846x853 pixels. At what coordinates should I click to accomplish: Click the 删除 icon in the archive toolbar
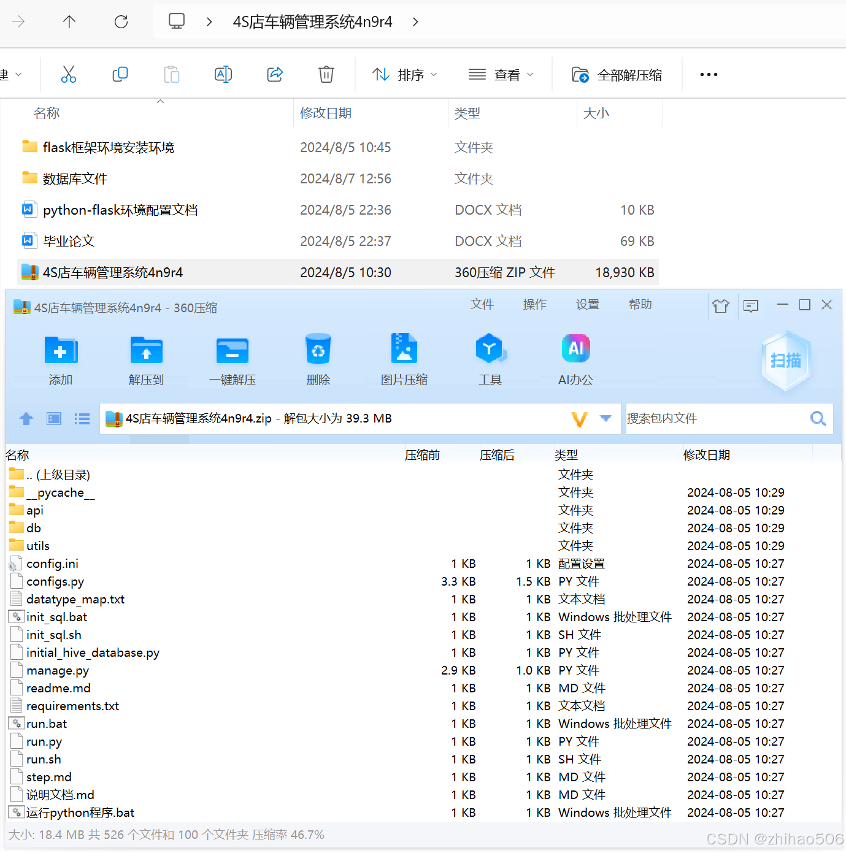tap(318, 359)
